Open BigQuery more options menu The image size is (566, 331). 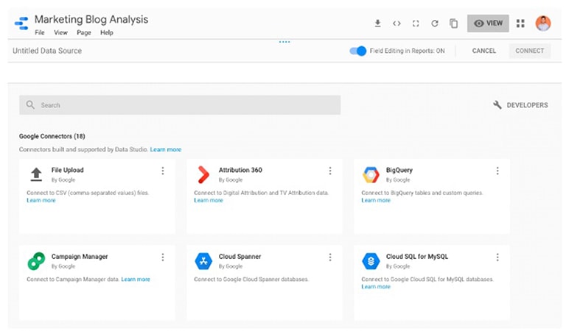[497, 171]
